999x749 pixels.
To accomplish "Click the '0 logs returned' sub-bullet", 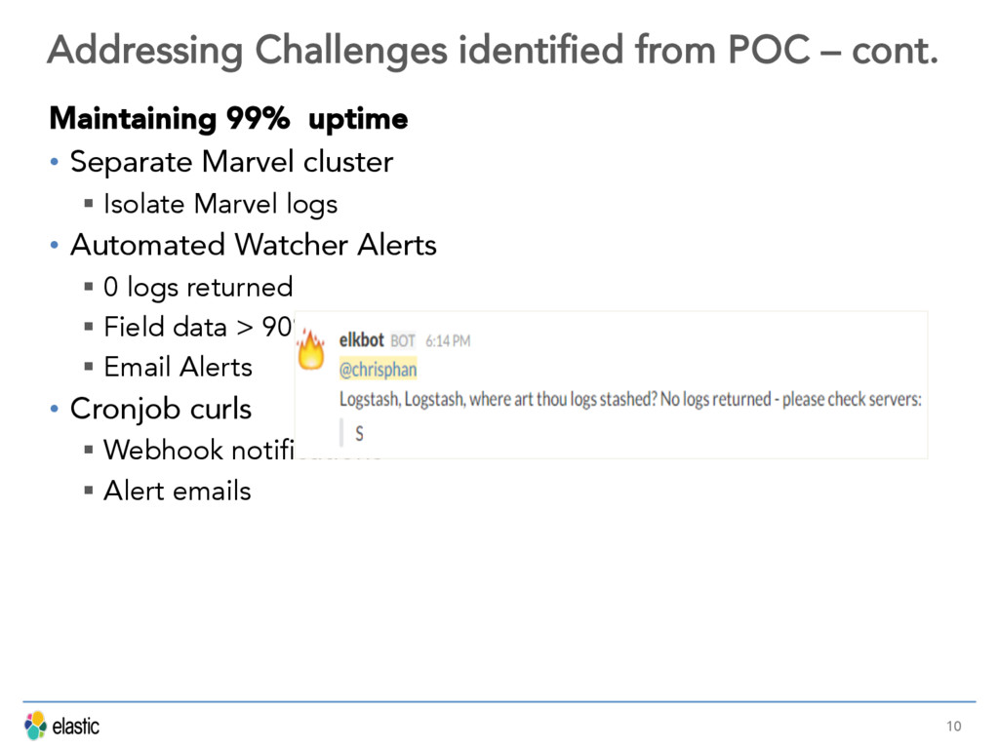I will [x=198, y=288].
